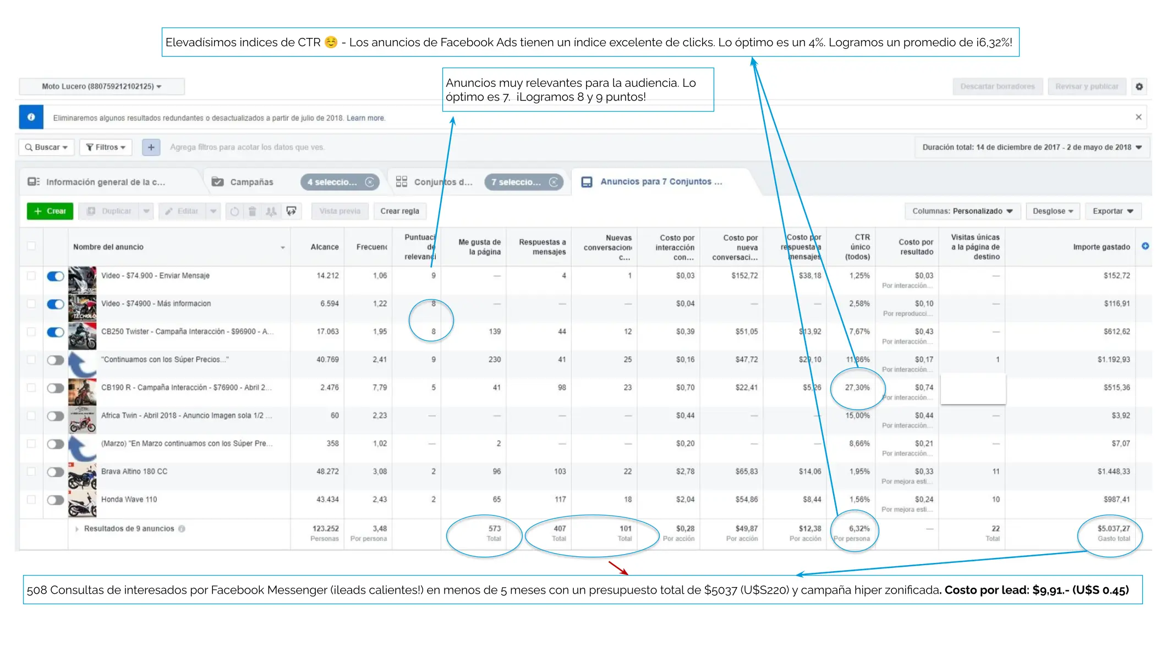
Task: Add a column using the blue plus icon
Action: click(x=1145, y=246)
